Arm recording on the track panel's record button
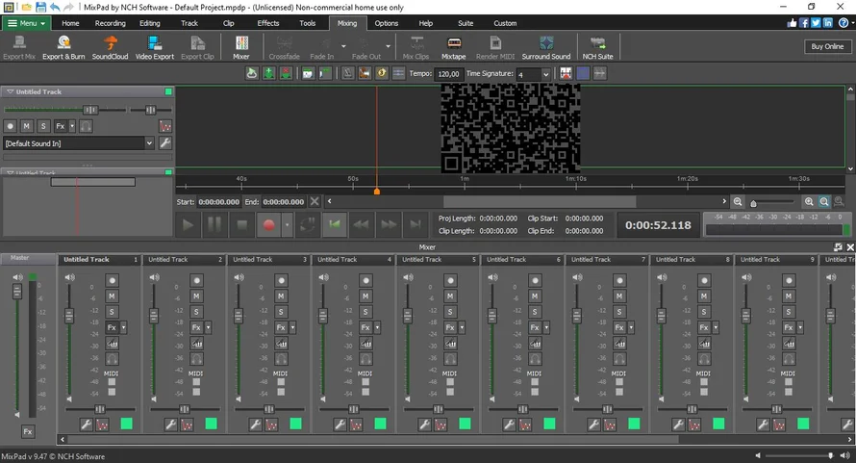This screenshot has width=856, height=463. [11, 126]
